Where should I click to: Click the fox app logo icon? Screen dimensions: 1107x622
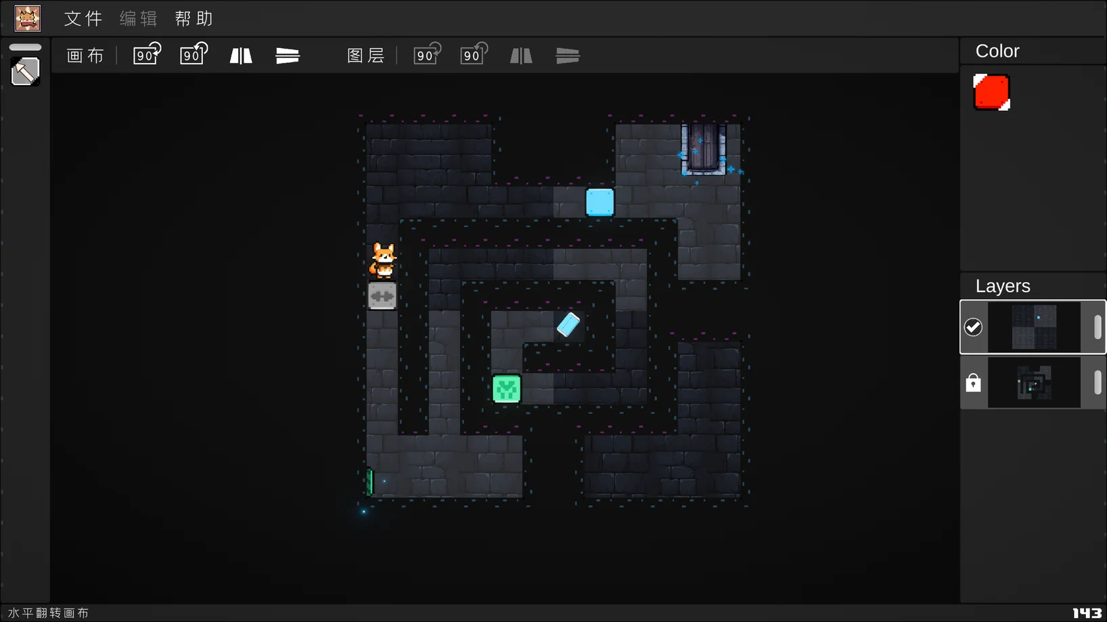28,18
